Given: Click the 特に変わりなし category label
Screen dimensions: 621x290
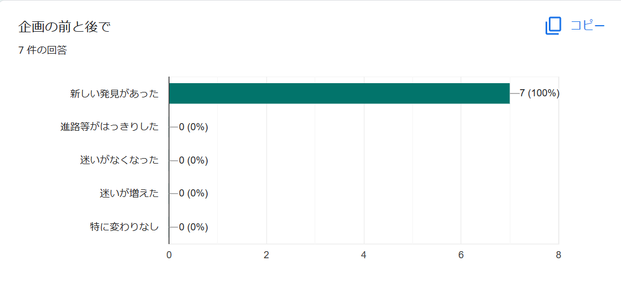Looking at the screenshot, I should pos(124,228).
